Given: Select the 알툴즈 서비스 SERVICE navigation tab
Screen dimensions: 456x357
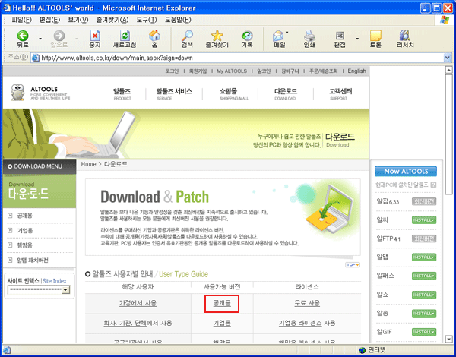Looking at the screenshot, I should click(174, 94).
